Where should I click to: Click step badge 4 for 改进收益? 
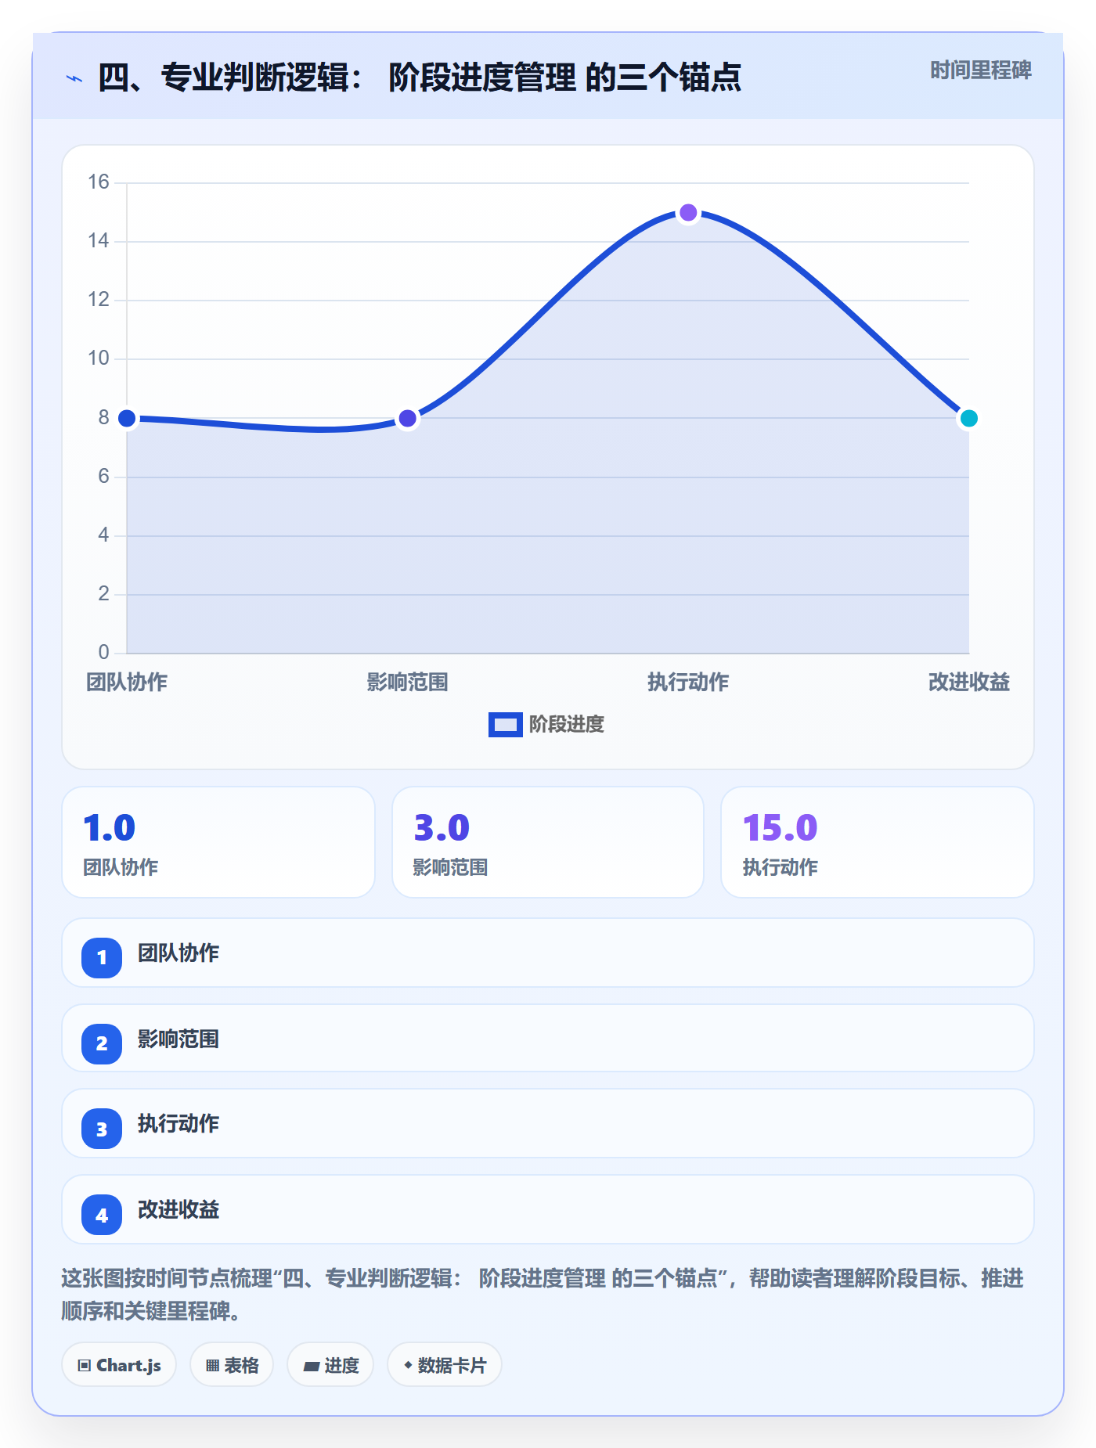point(102,1215)
